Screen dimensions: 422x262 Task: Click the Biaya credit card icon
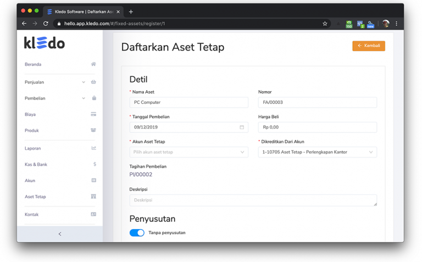tap(93, 114)
